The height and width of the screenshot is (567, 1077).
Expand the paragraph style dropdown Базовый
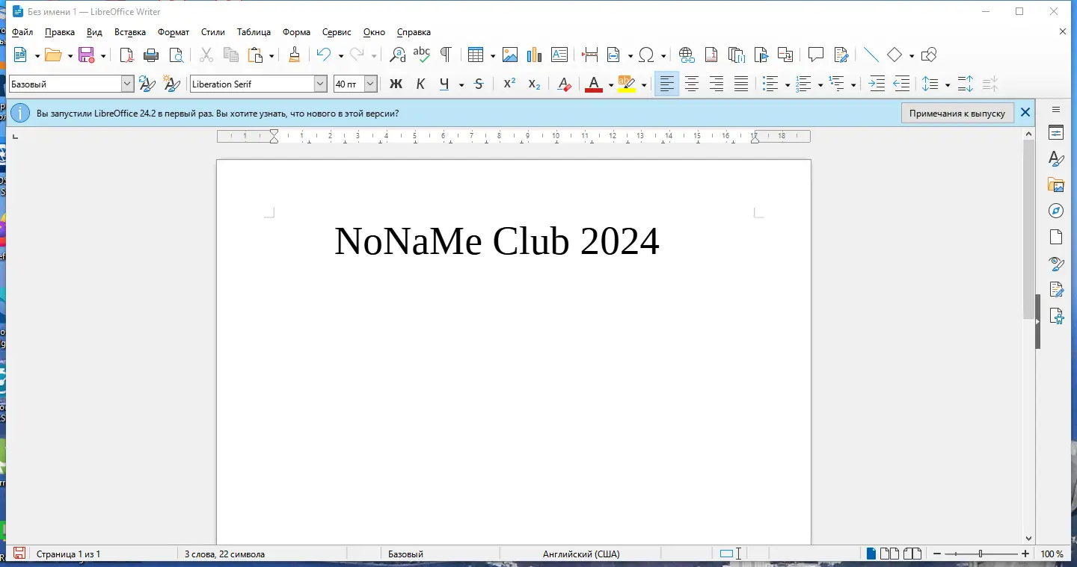[127, 84]
